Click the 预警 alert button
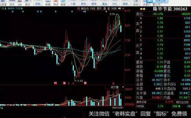191x118 pixels. tap(38, 4)
